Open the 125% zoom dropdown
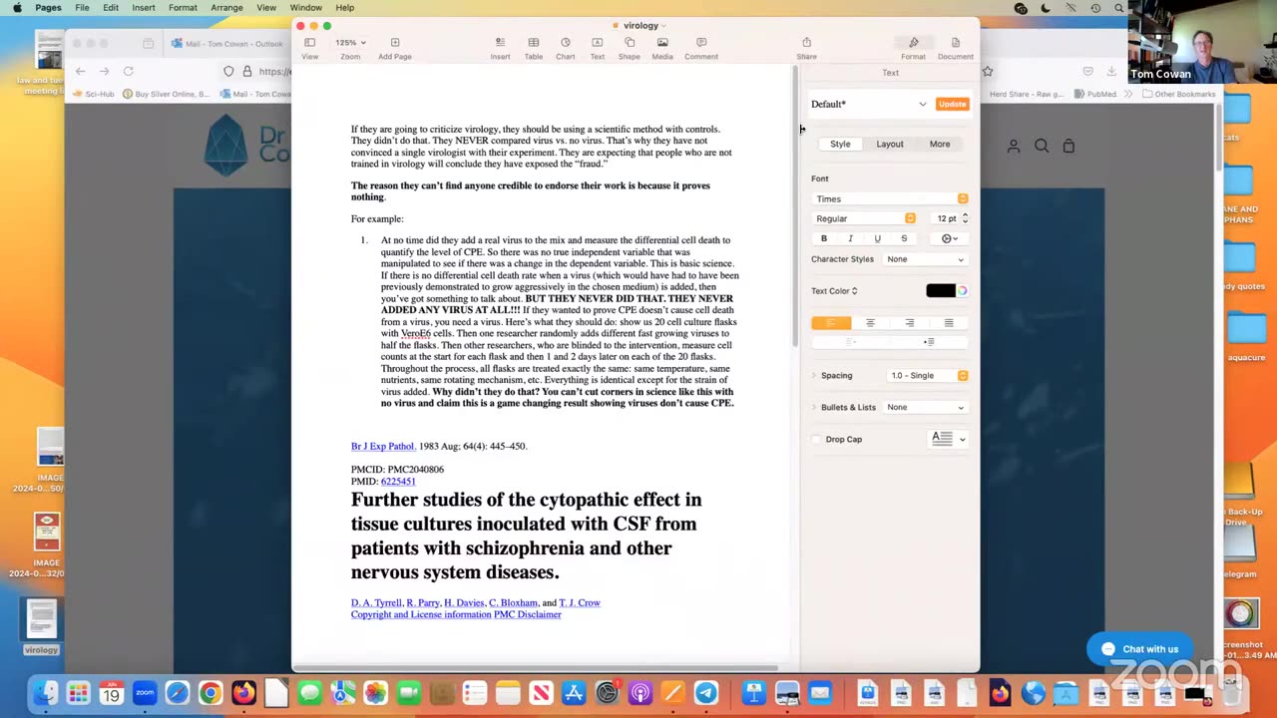The width and height of the screenshot is (1277, 718). pyautogui.click(x=349, y=43)
